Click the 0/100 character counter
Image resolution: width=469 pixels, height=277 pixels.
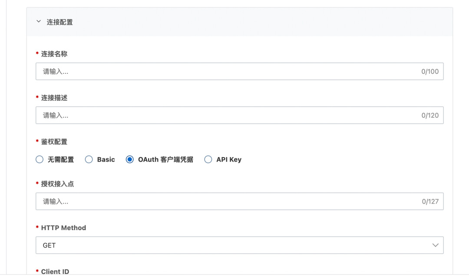click(430, 72)
